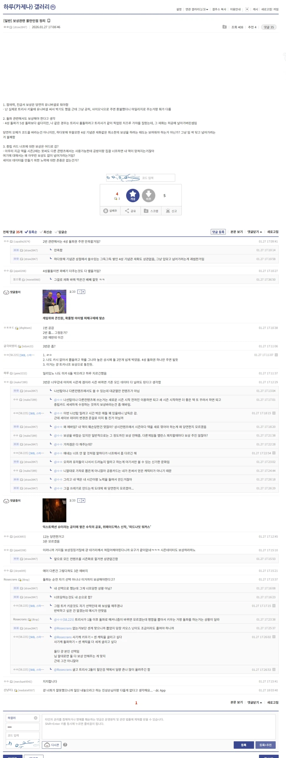The height and width of the screenshot is (758, 286).
Task: Click 캐시 in the header menu
Action: click(255, 9)
